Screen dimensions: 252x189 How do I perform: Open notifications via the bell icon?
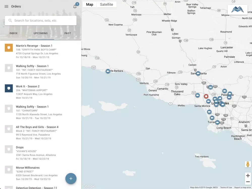(75, 7)
